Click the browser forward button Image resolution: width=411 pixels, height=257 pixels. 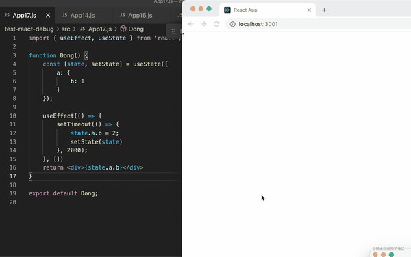coord(203,24)
